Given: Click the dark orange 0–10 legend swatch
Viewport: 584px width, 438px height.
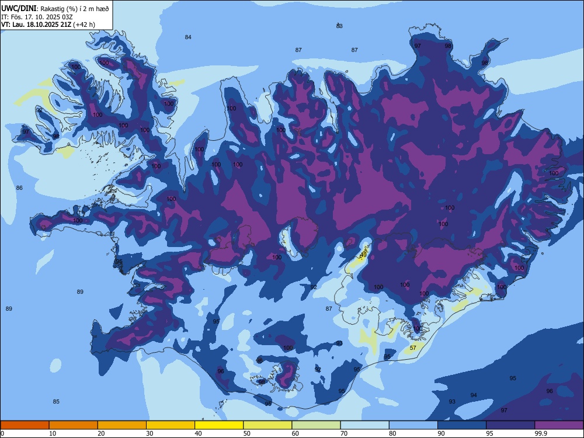Looking at the screenshot, I should pyautogui.click(x=25, y=425).
